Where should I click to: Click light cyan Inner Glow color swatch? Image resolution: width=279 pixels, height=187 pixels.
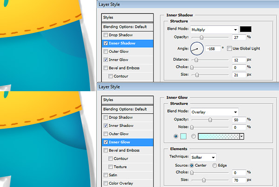(x=184, y=136)
